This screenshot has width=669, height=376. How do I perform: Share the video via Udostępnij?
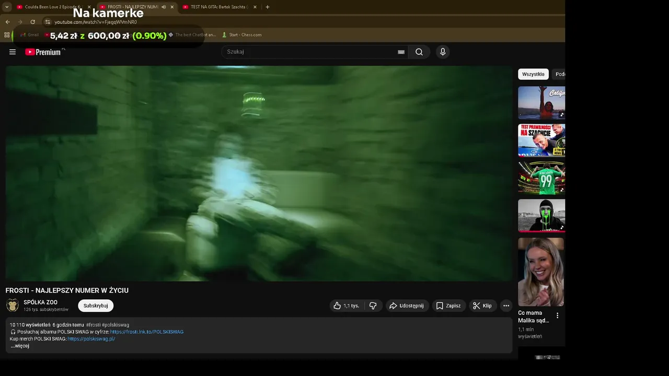coord(408,305)
